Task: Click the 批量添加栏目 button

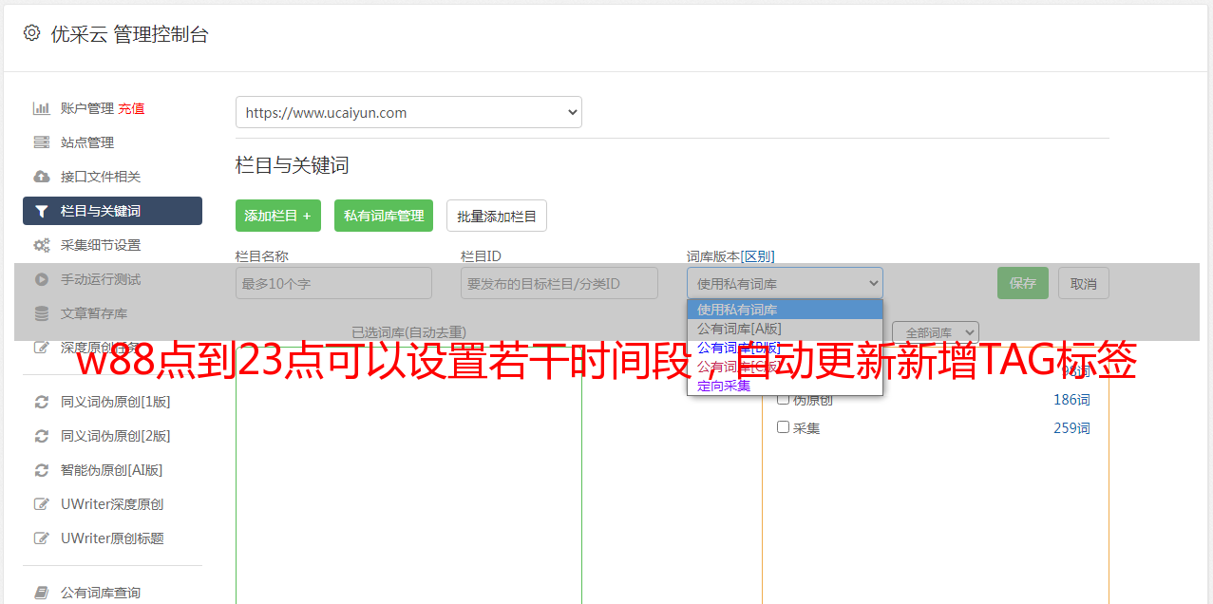Action: (x=497, y=216)
